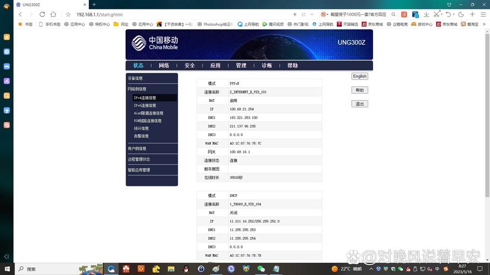Viewport: 490px width, 275px height.
Task: Click the skin shirt icon in title bar
Action: tap(449, 5)
